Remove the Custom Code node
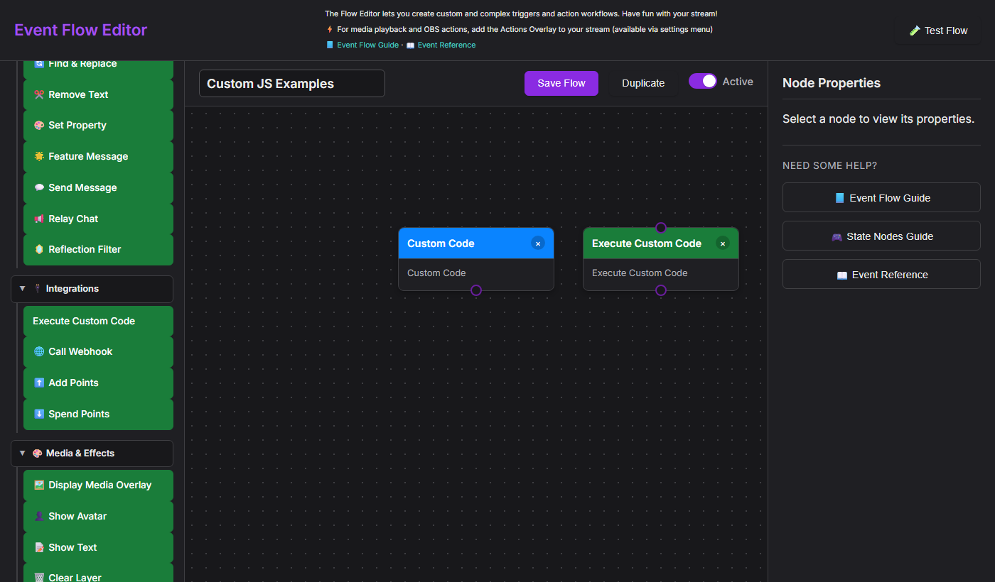Screen dimensions: 995x582 click(538, 243)
